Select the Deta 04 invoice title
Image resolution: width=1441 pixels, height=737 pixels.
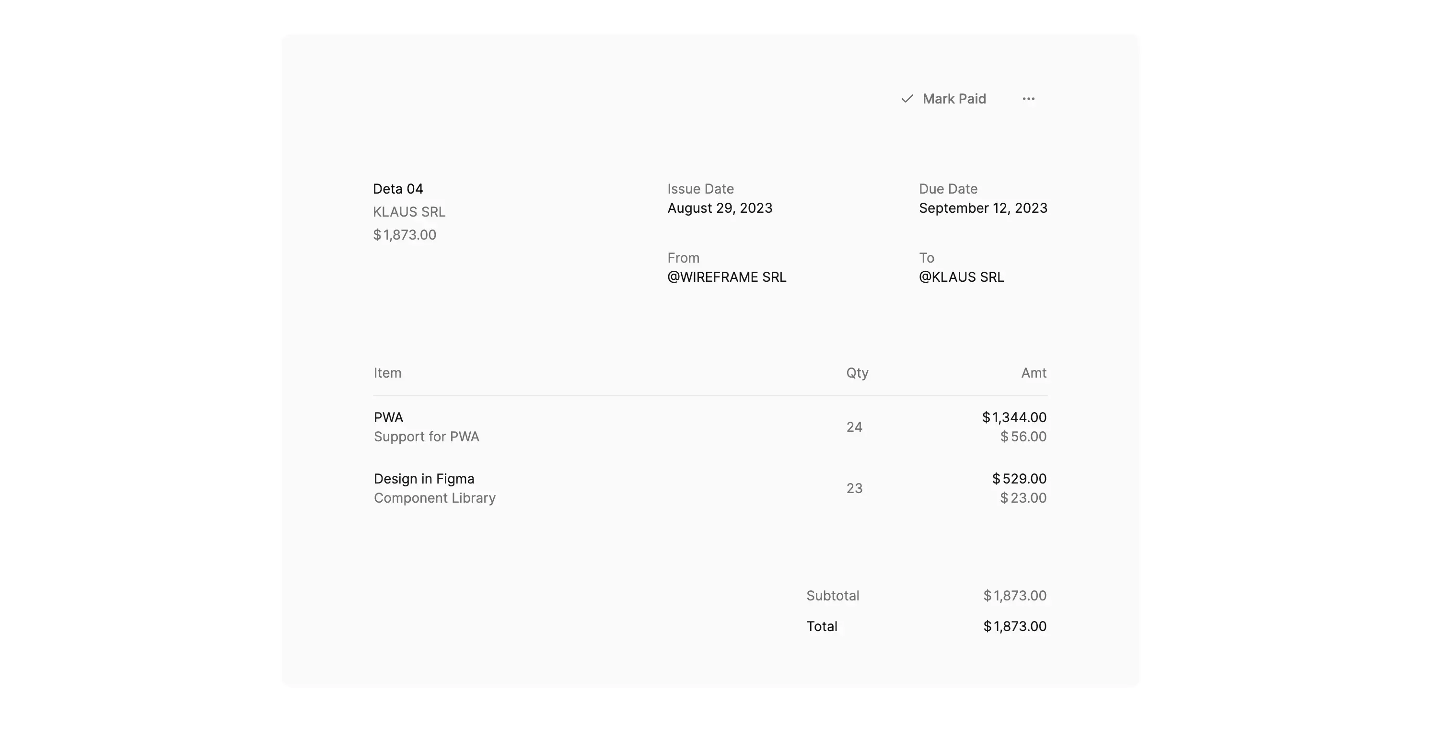click(x=398, y=189)
